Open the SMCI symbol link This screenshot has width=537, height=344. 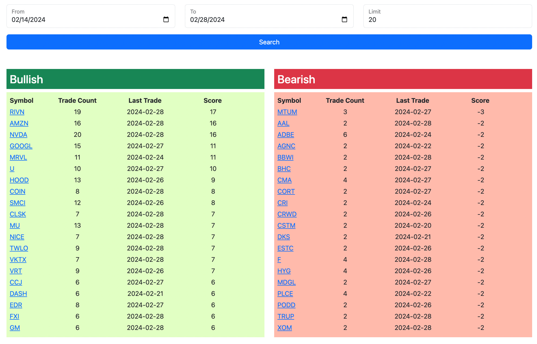pos(18,203)
